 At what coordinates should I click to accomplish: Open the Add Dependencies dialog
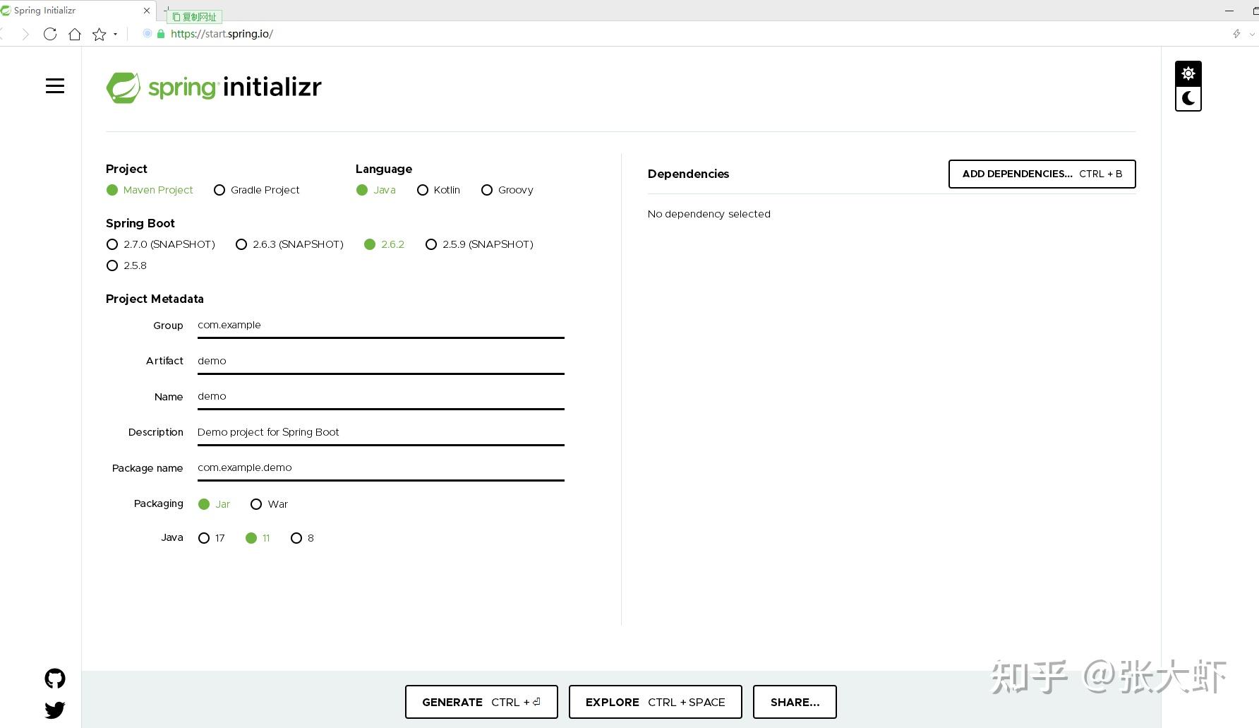pos(1042,174)
